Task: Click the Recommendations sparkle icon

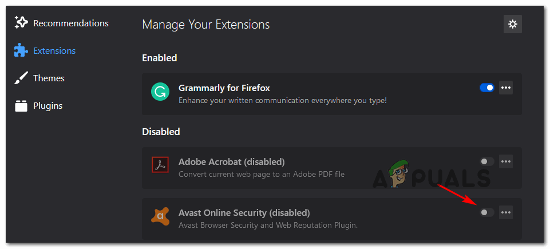Action: pyautogui.click(x=21, y=23)
